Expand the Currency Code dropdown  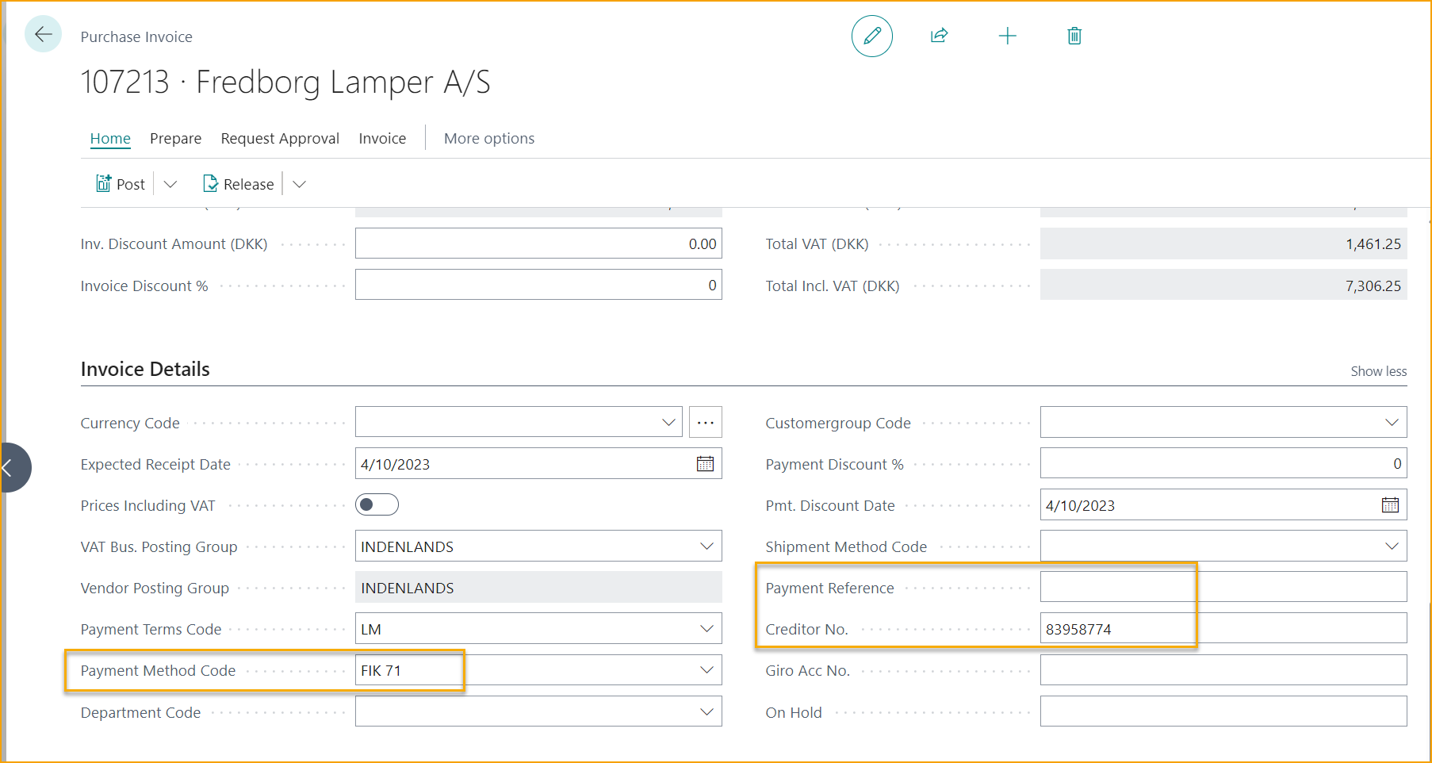pos(668,423)
